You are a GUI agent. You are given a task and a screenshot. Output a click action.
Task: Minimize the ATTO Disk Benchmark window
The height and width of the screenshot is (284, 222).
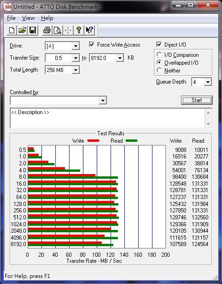coord(178,5)
